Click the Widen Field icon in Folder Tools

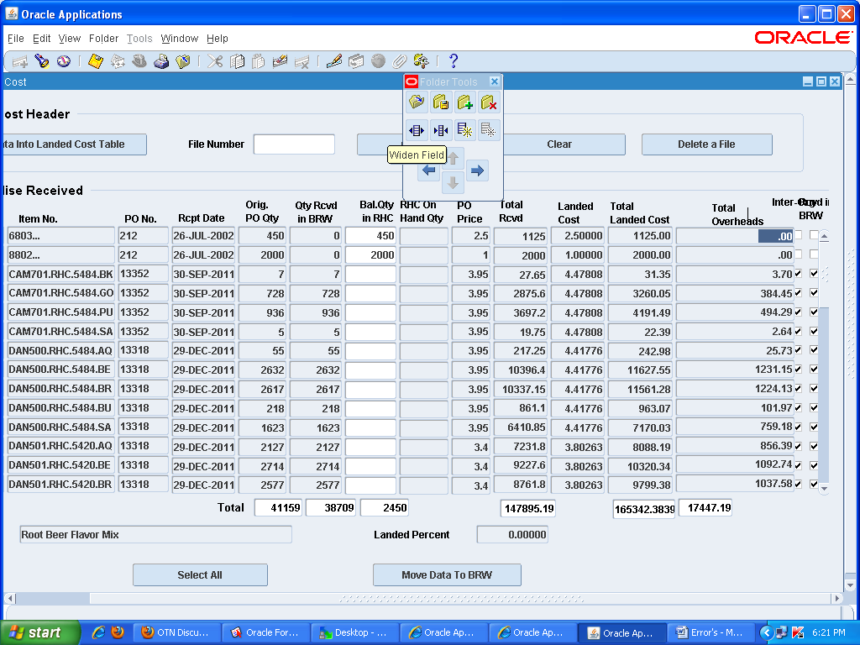click(x=417, y=130)
